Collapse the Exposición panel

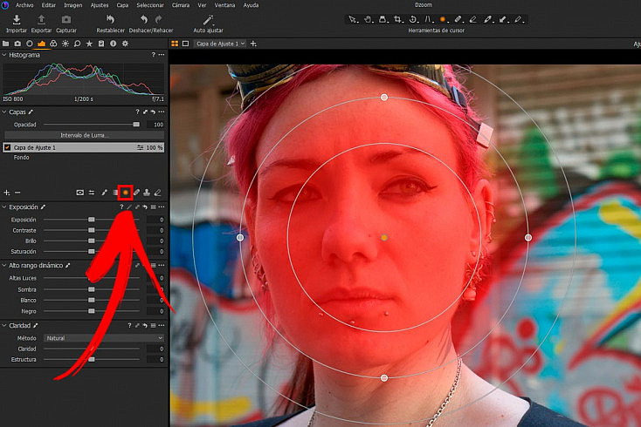click(x=4, y=207)
